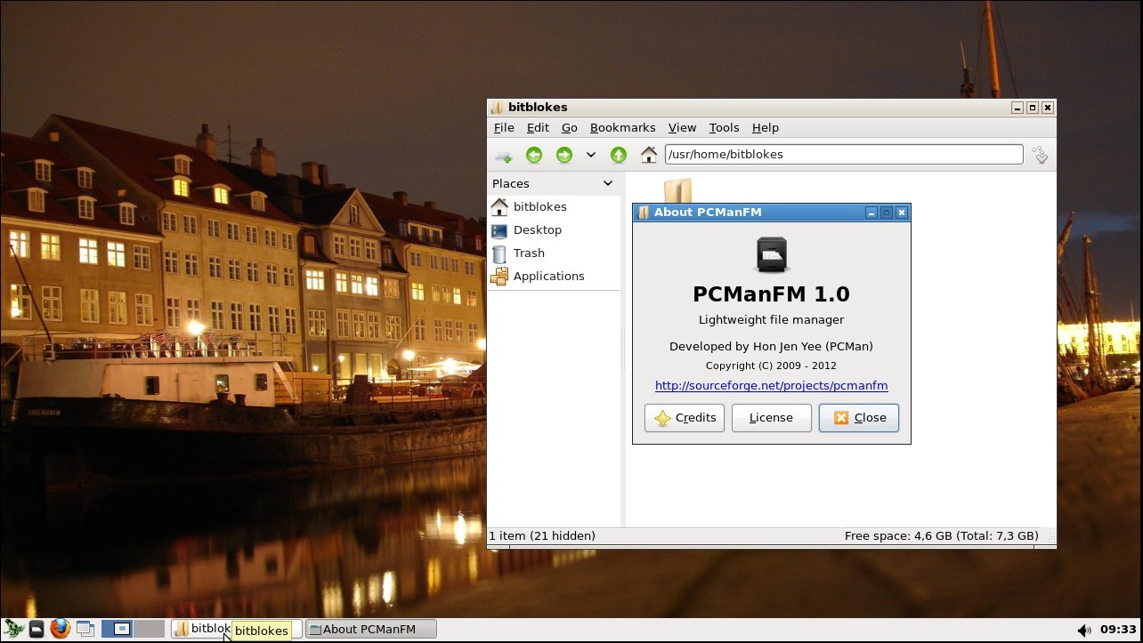The width and height of the screenshot is (1143, 643).
Task: Click the show desktop / windows icon on taskbar
Action: point(85,630)
